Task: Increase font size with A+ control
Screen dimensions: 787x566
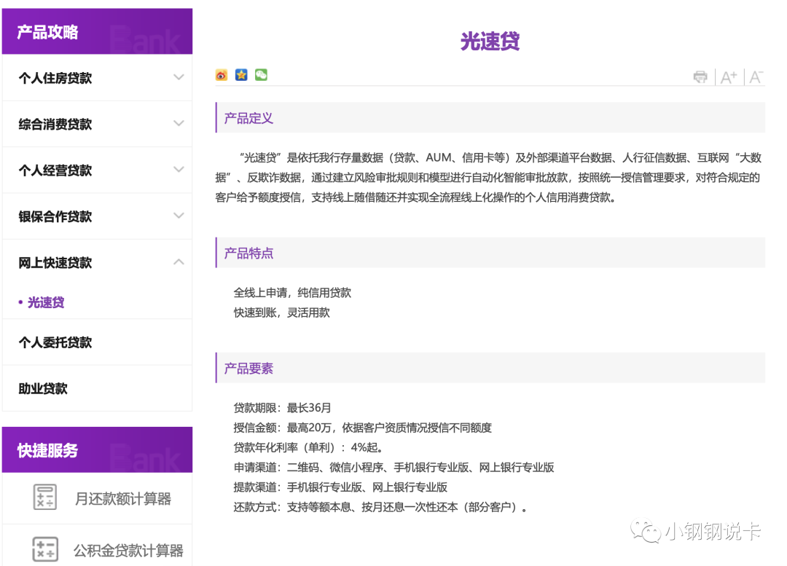Action: tap(729, 76)
